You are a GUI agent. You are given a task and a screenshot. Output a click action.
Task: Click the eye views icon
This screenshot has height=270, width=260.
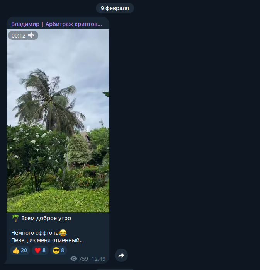coord(74,259)
